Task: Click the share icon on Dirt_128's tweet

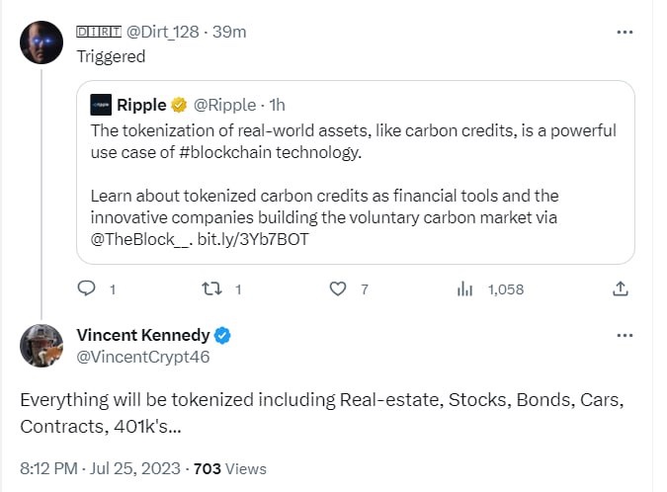Action: tap(621, 288)
